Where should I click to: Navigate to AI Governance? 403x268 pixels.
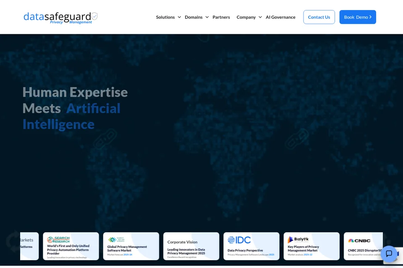(x=280, y=17)
